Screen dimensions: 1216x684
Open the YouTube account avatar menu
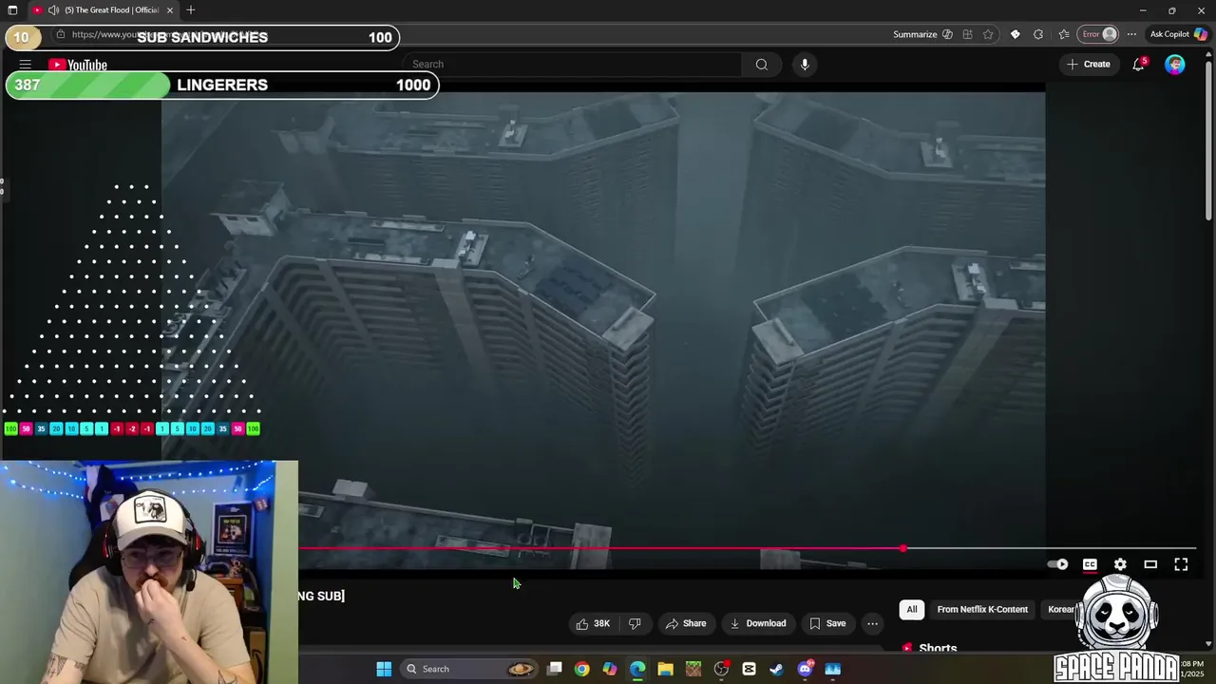point(1175,65)
